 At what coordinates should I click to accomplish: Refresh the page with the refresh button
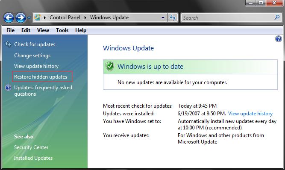(172, 18)
